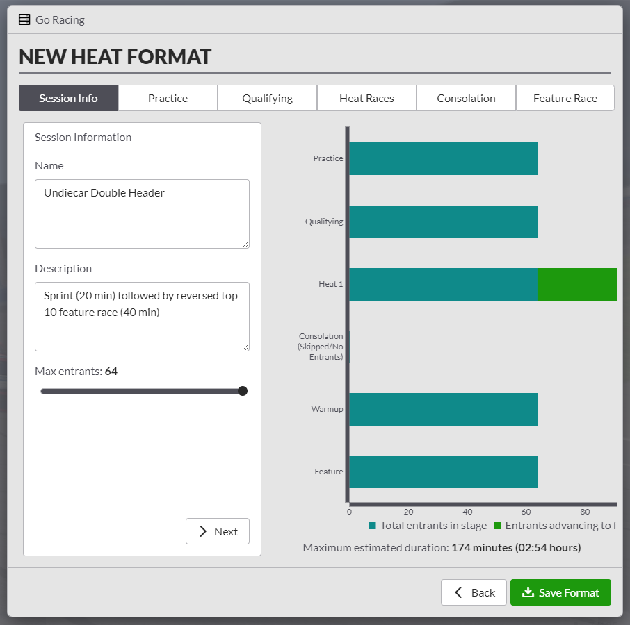630x625 pixels.
Task: Open the Consolation tab
Action: tap(466, 98)
